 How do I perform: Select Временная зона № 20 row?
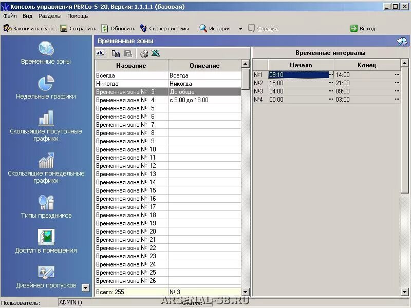click(x=168, y=232)
